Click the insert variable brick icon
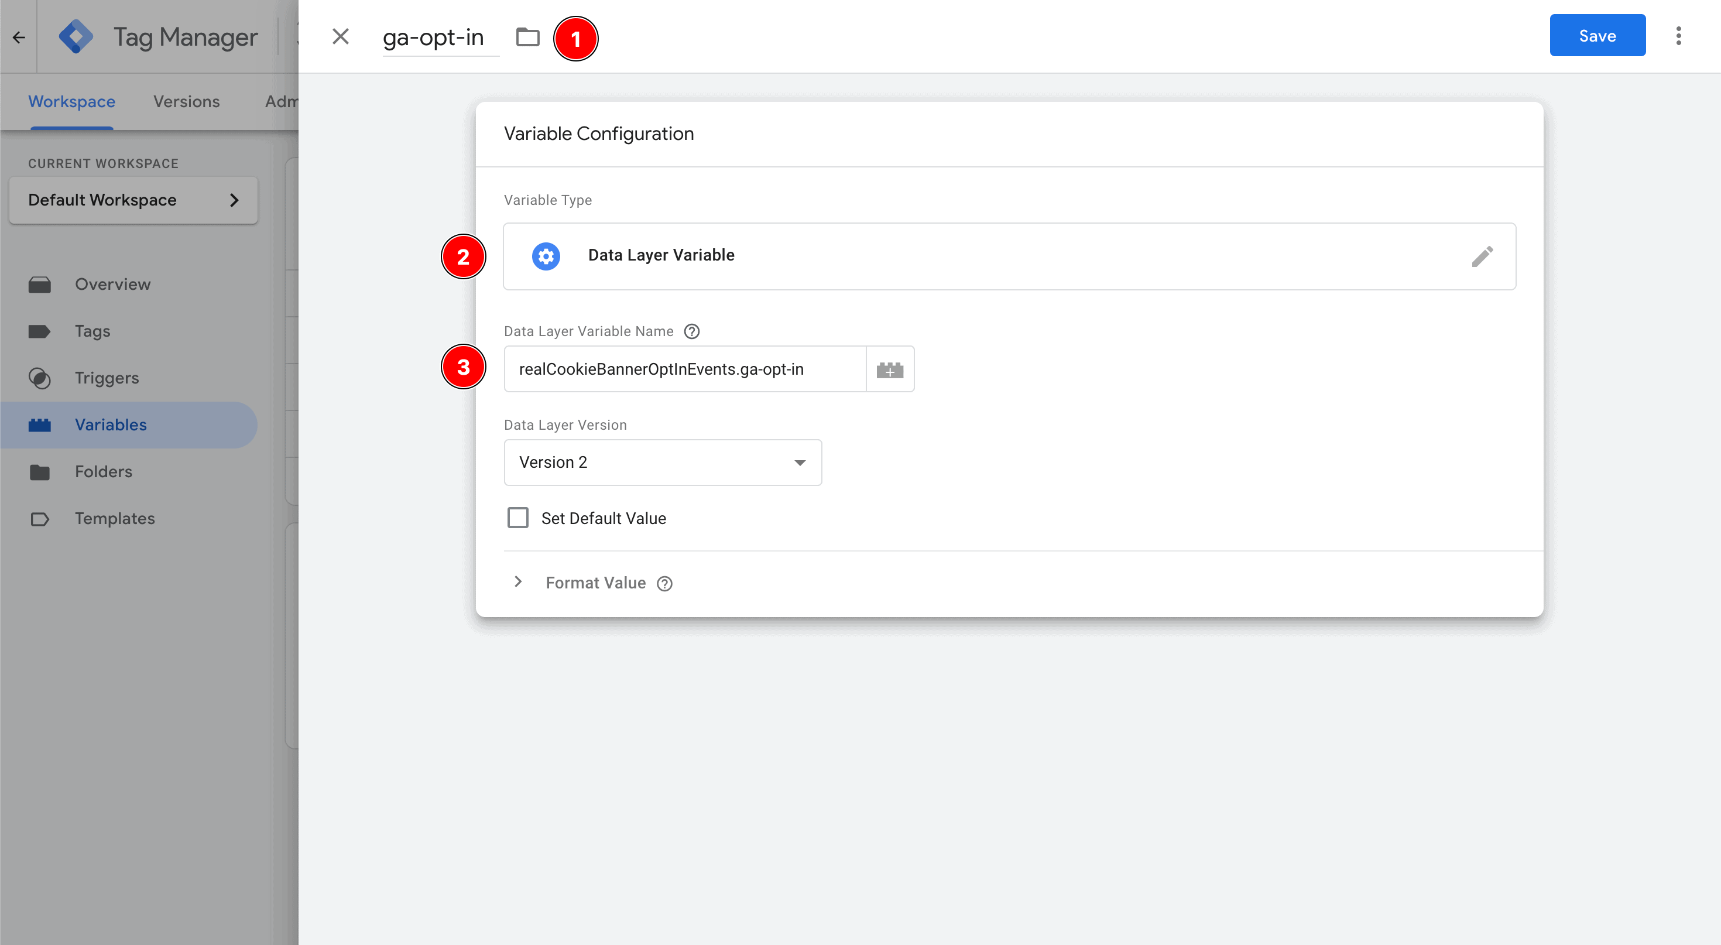 pyautogui.click(x=890, y=369)
